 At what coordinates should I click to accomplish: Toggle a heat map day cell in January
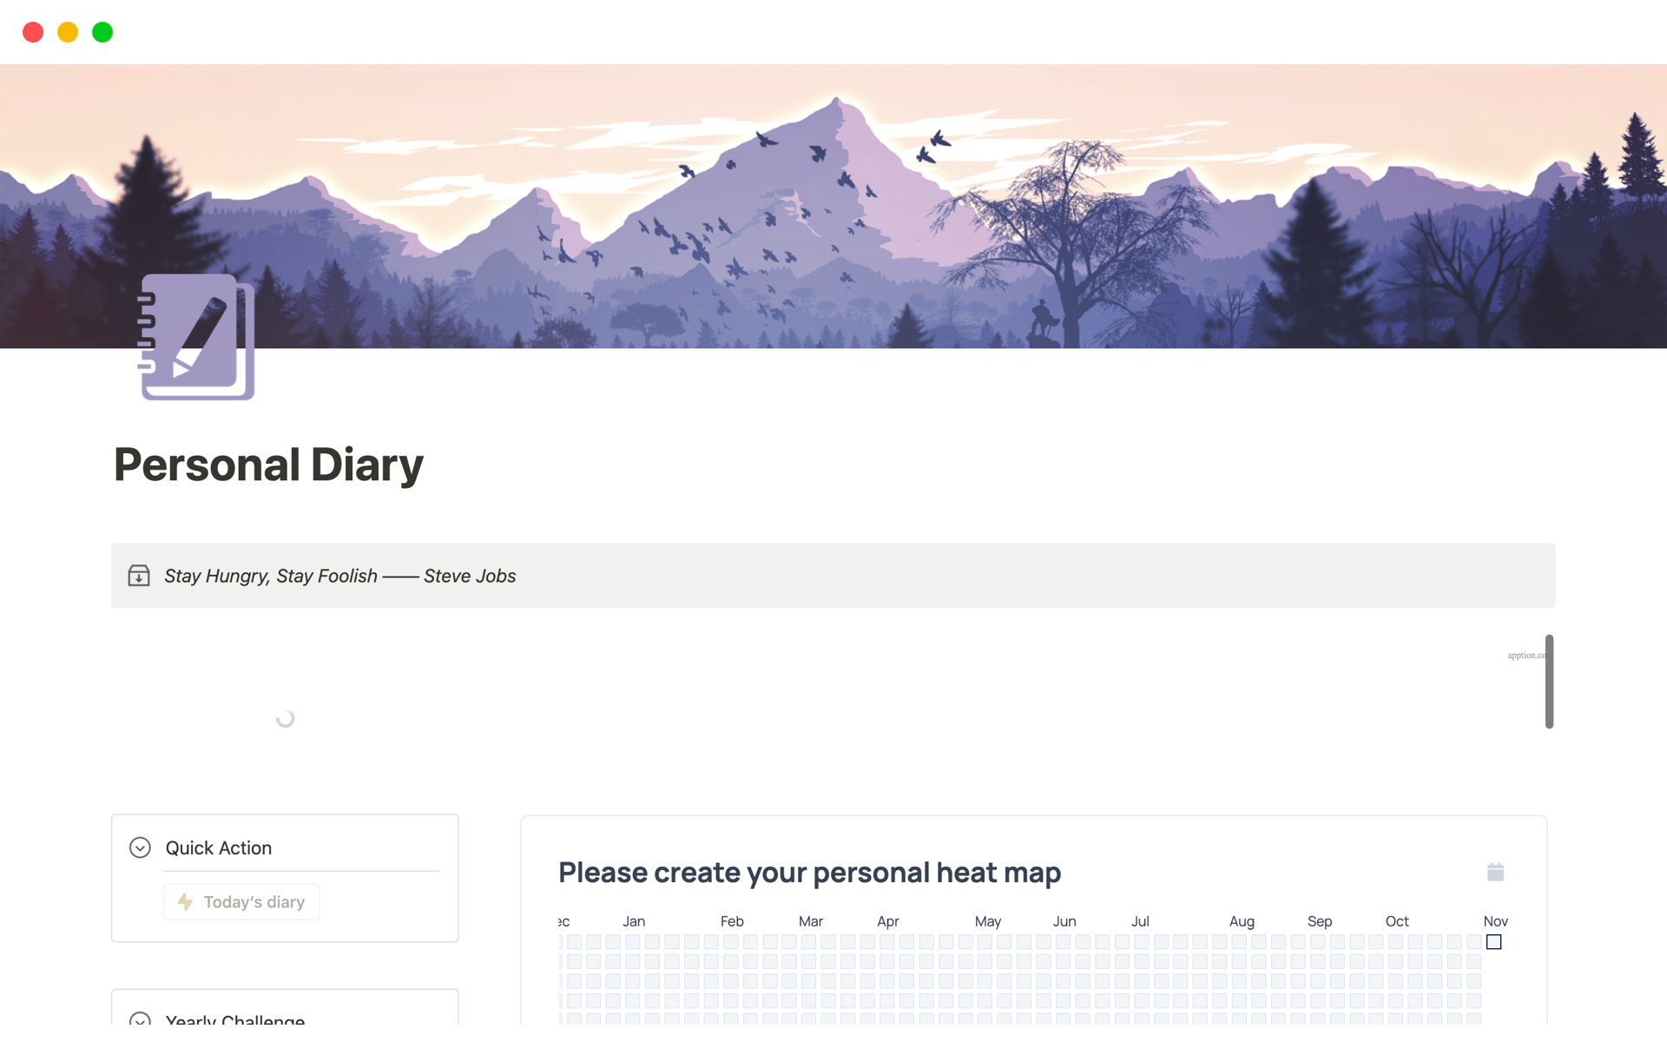(x=634, y=942)
